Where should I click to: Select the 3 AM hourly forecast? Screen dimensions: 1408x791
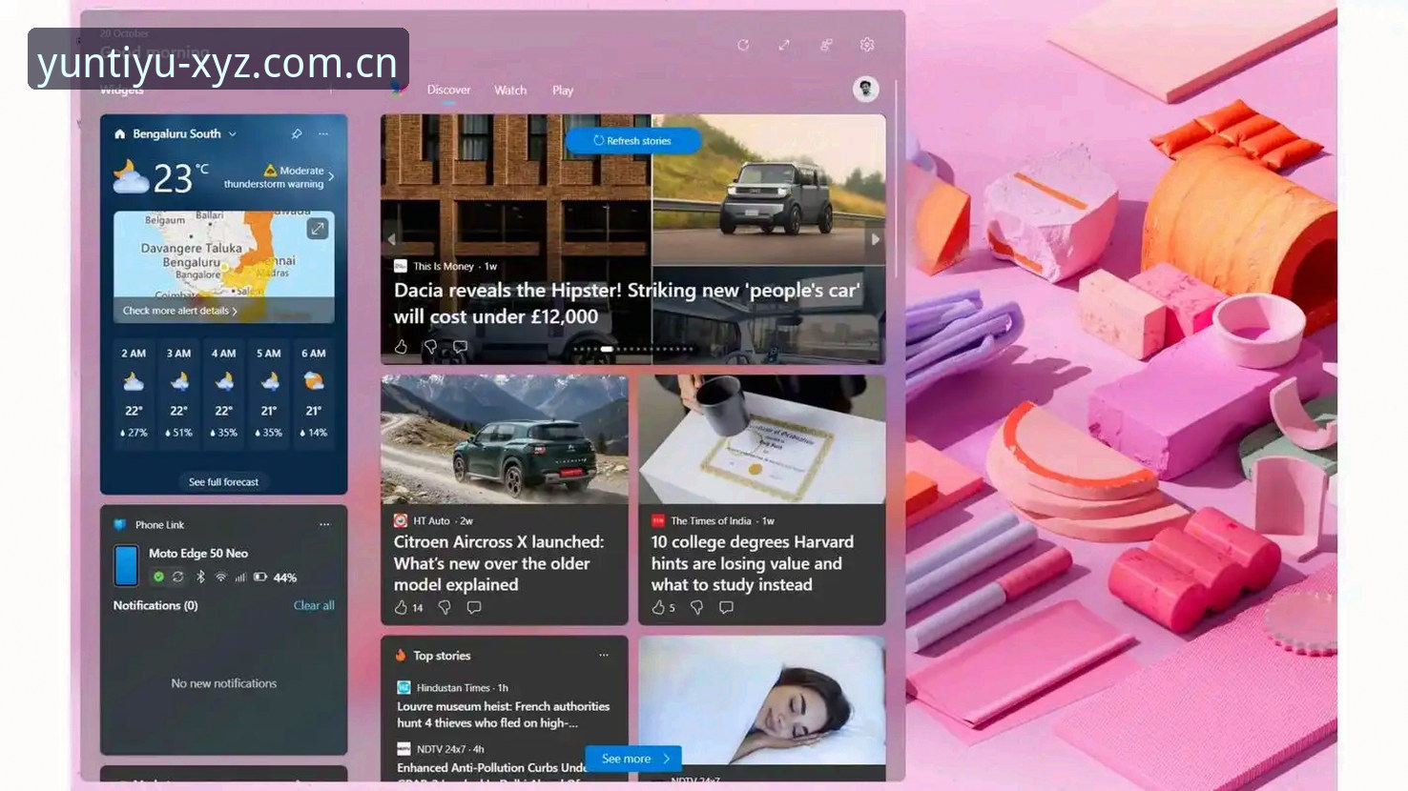tap(178, 395)
